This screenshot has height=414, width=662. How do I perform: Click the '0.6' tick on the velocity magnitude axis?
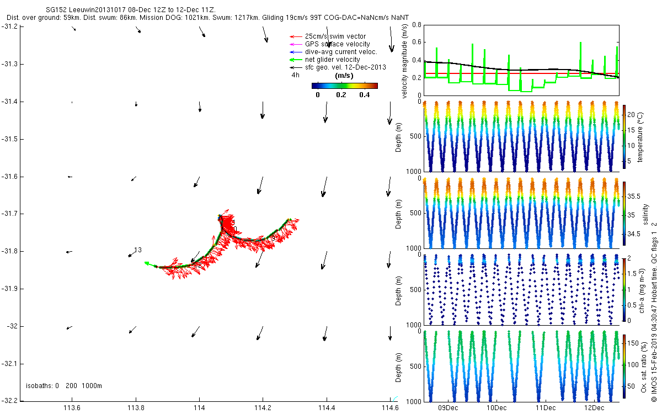coord(417,43)
